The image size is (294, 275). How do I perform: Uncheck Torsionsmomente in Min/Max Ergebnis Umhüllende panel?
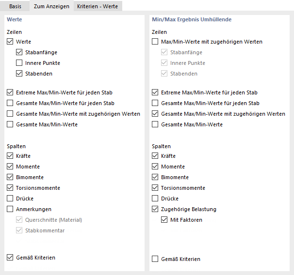point(155,188)
